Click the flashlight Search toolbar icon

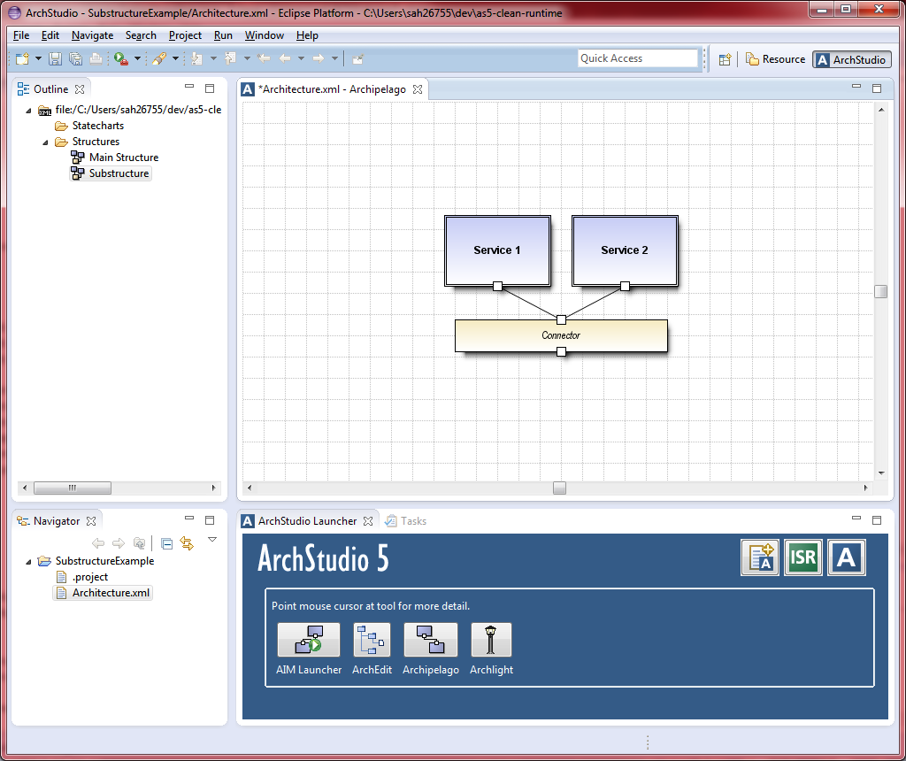tap(159, 58)
